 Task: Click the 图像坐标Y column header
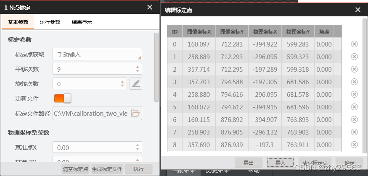tap(232, 31)
